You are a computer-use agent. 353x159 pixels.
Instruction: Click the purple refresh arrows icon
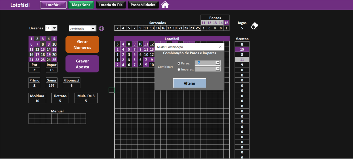point(101,28)
